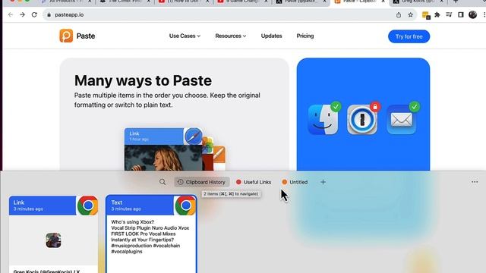Viewport: 486px width, 273px height.
Task: Click the Finder app icon
Action: (323, 119)
